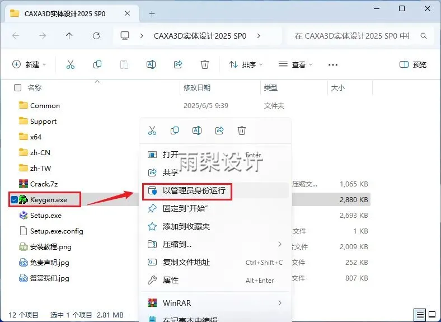Screen dimensions: 441x322
Task: Click the Setup.exe installer icon
Action: [x=24, y=216]
